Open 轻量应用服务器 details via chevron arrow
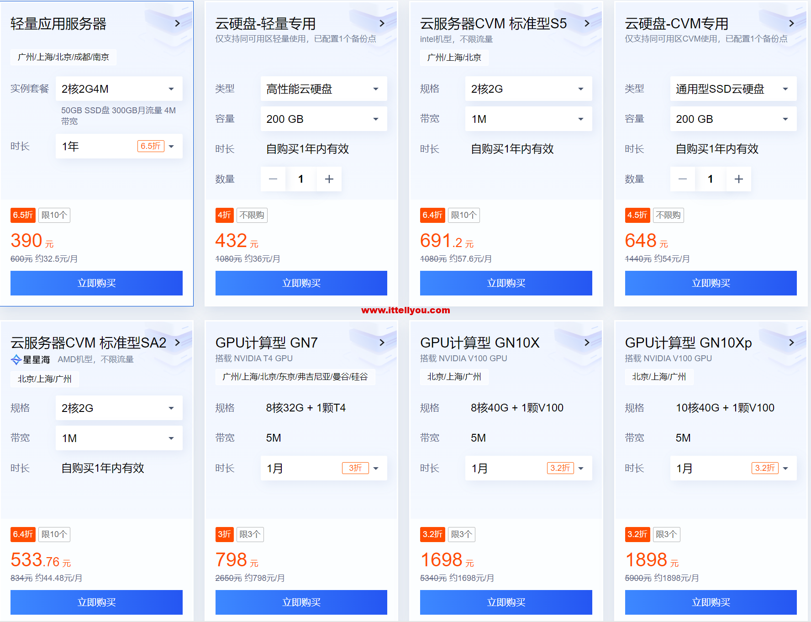Viewport: 811px width, 622px height. coord(178,23)
